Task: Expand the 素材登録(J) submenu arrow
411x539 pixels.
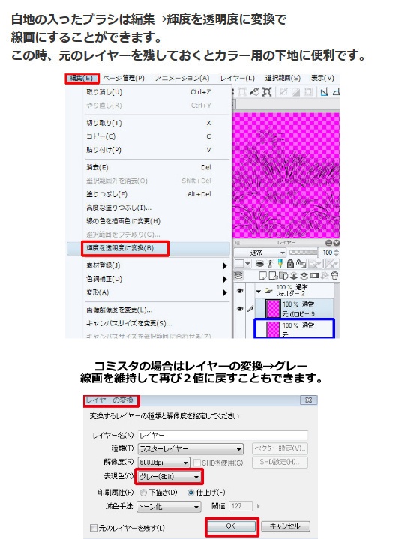Action: 224,265
